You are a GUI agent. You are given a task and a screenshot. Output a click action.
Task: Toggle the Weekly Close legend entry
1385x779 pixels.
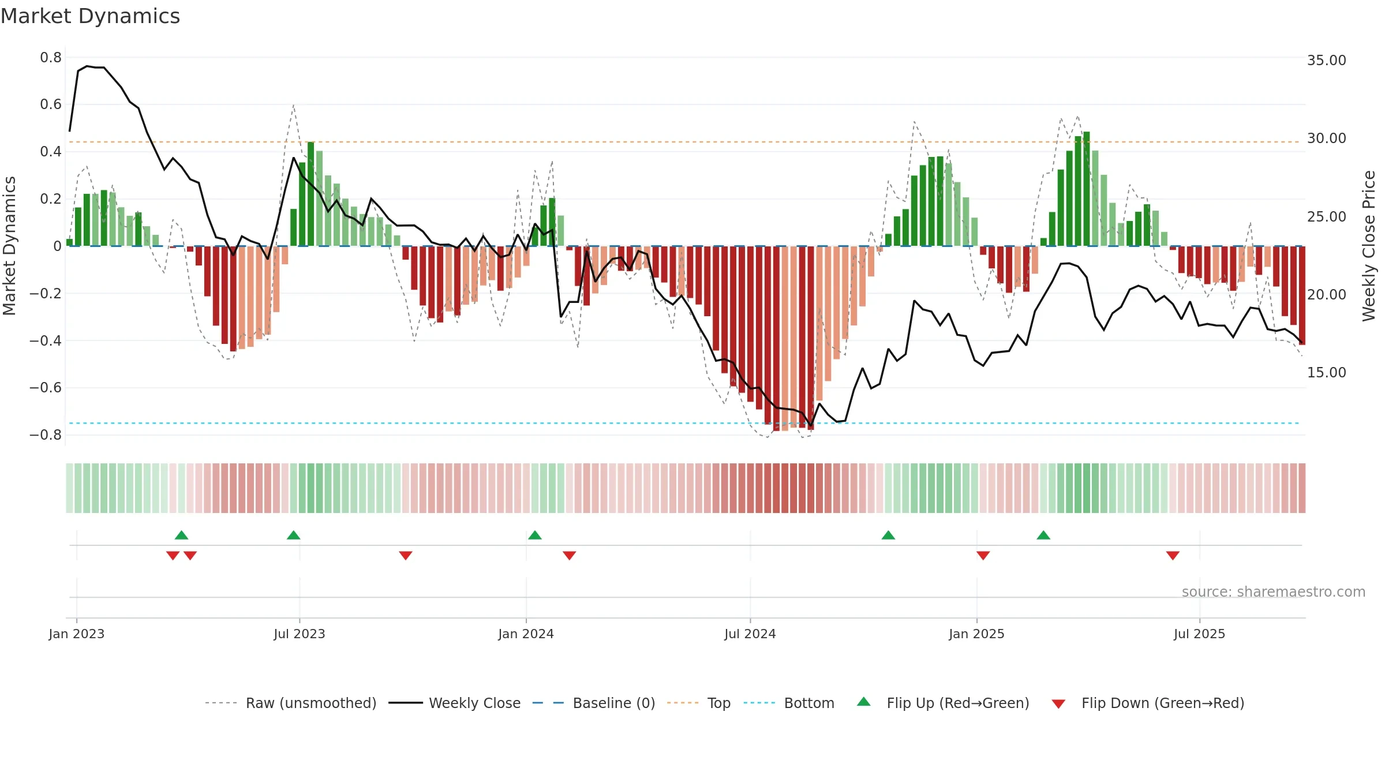(x=454, y=703)
